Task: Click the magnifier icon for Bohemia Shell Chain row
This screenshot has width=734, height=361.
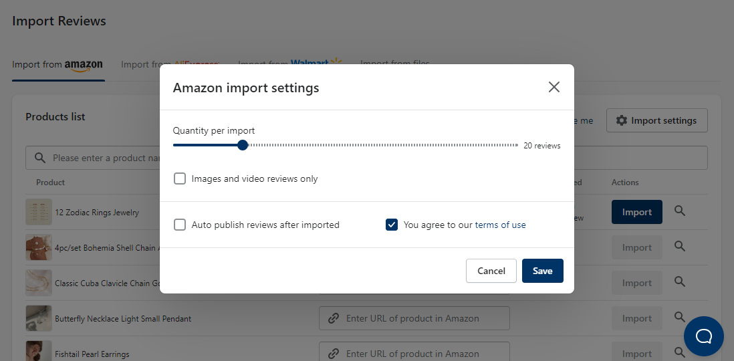Action: click(680, 246)
